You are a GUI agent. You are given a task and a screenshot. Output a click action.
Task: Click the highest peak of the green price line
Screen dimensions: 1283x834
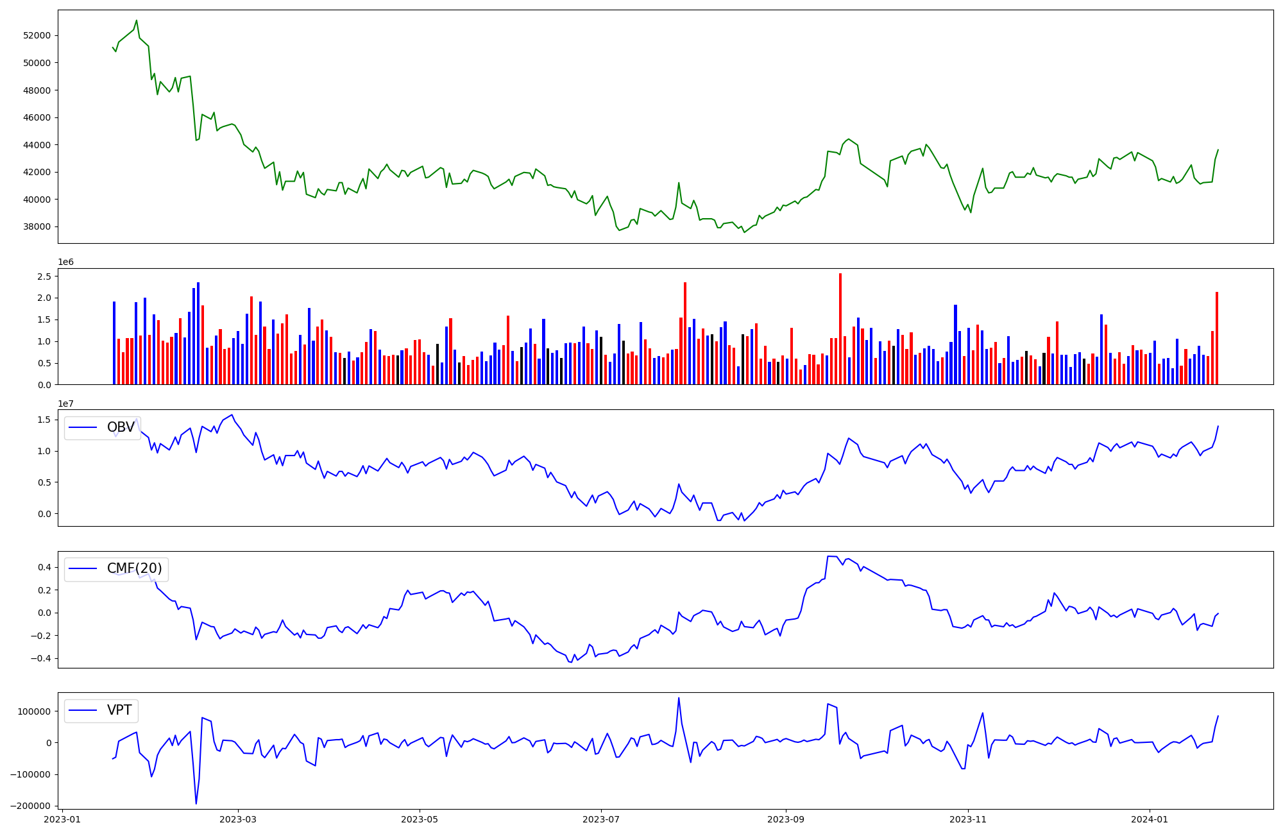click(x=137, y=21)
